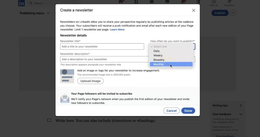Open the Publishing menu dropdown

pos(34,13)
